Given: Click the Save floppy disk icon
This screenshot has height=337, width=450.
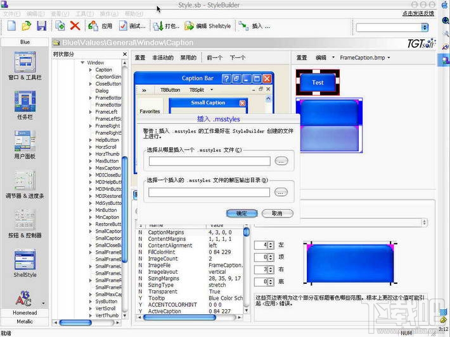Looking at the screenshot, I should (x=42, y=26).
